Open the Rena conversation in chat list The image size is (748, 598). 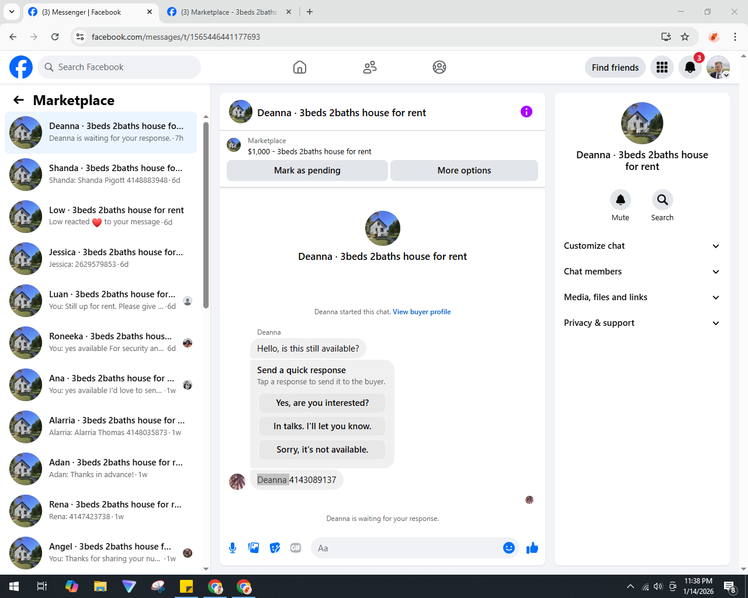tap(101, 511)
